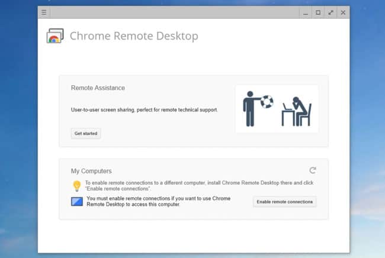Select the Remote Assistance heading

(x=98, y=88)
